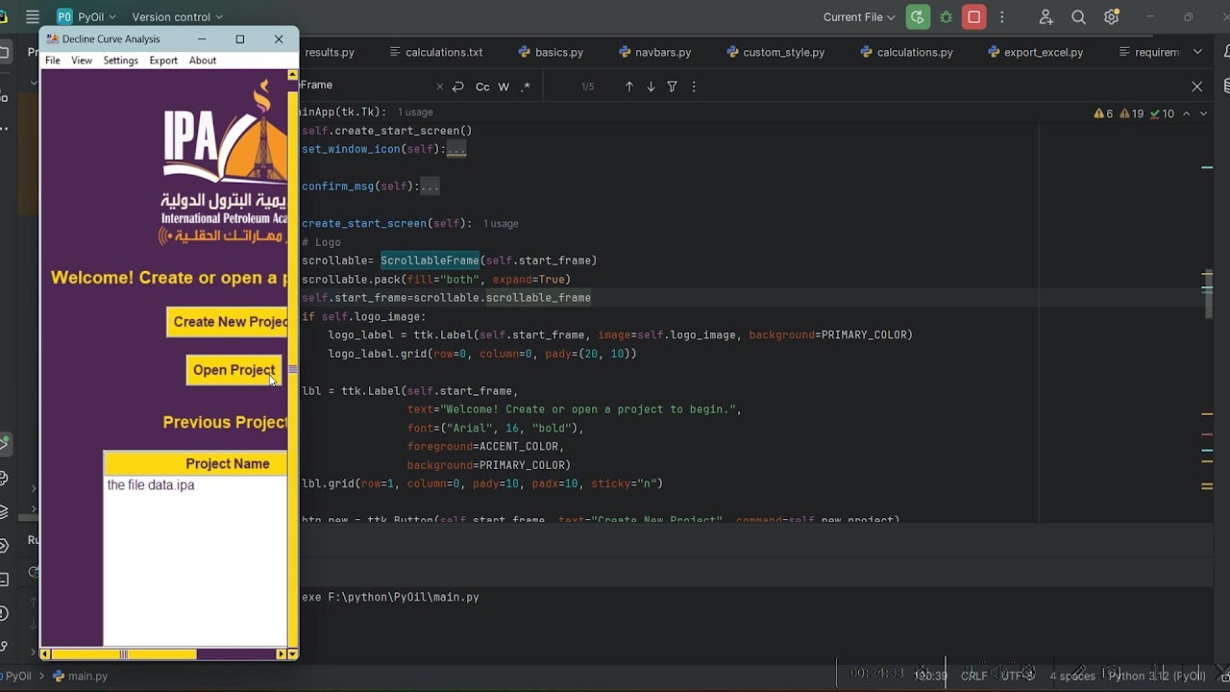
Task: Click main.py breadcrumb in status bar
Action: (81, 676)
